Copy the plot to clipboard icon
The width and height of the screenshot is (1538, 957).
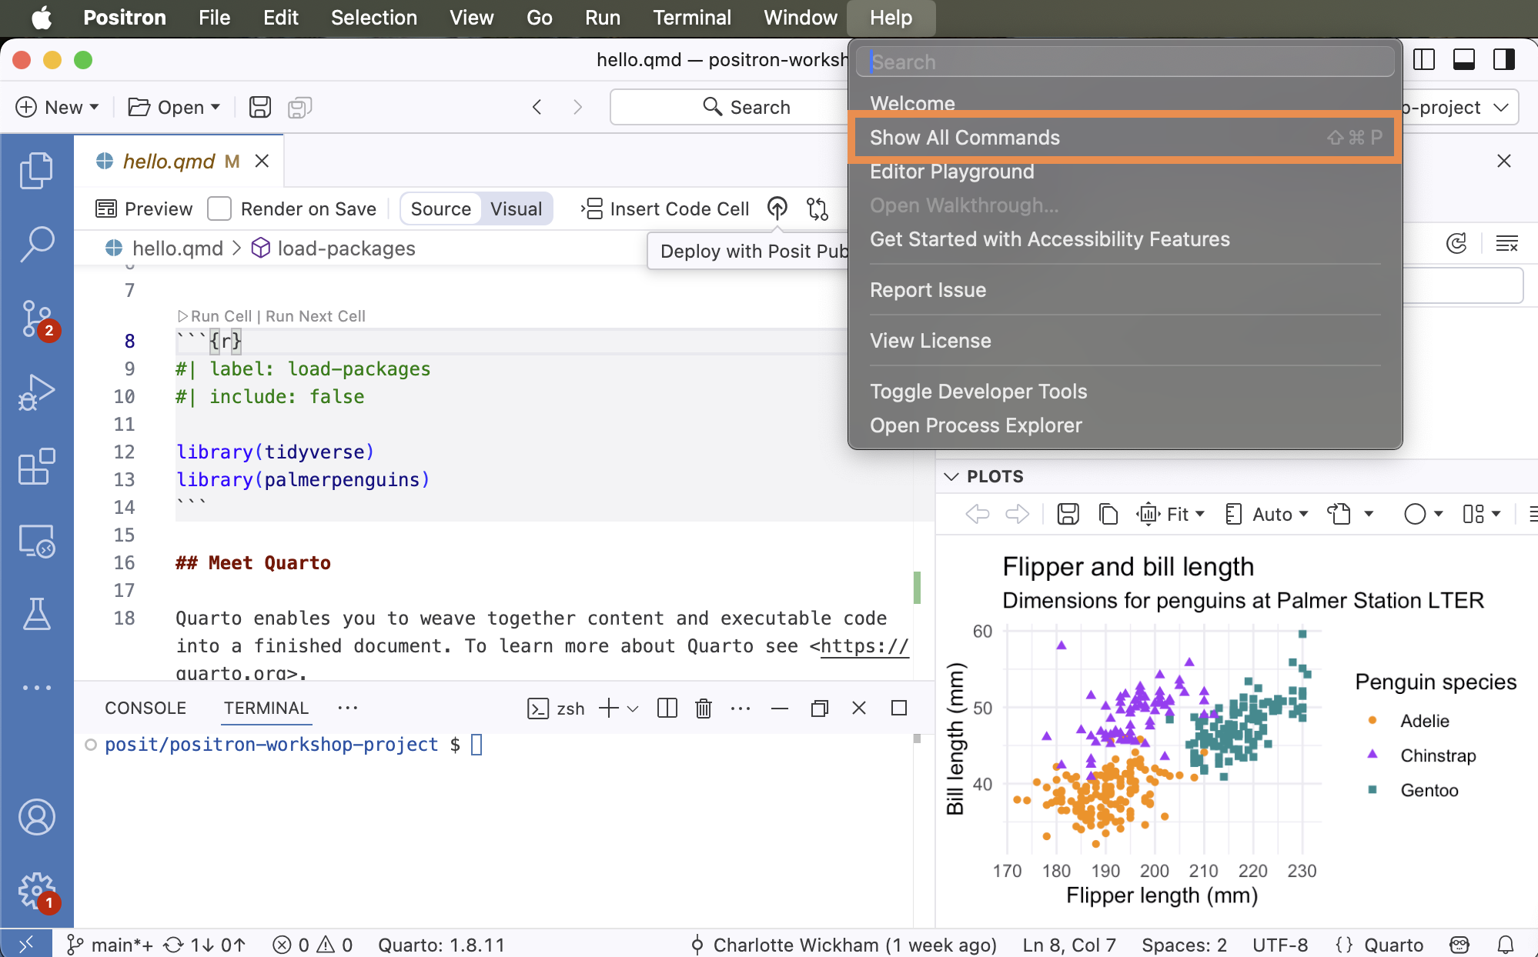(x=1108, y=514)
